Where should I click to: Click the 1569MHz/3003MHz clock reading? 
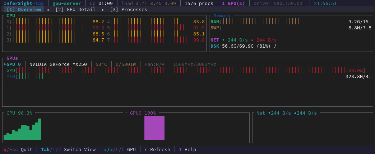point(195,64)
